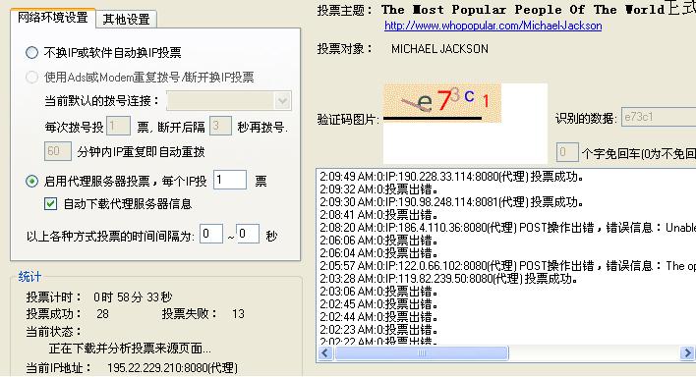The height and width of the screenshot is (377, 696).
Task: Click the 每个IP投票数 input field
Action: pyautogui.click(x=230, y=180)
